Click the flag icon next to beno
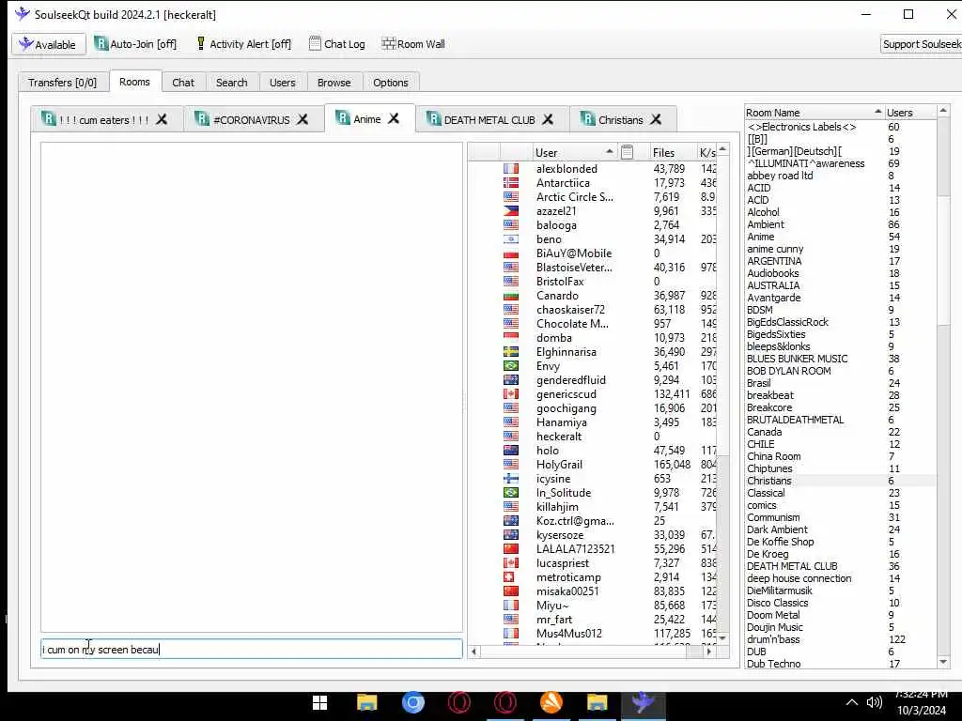The image size is (962, 721). click(511, 239)
